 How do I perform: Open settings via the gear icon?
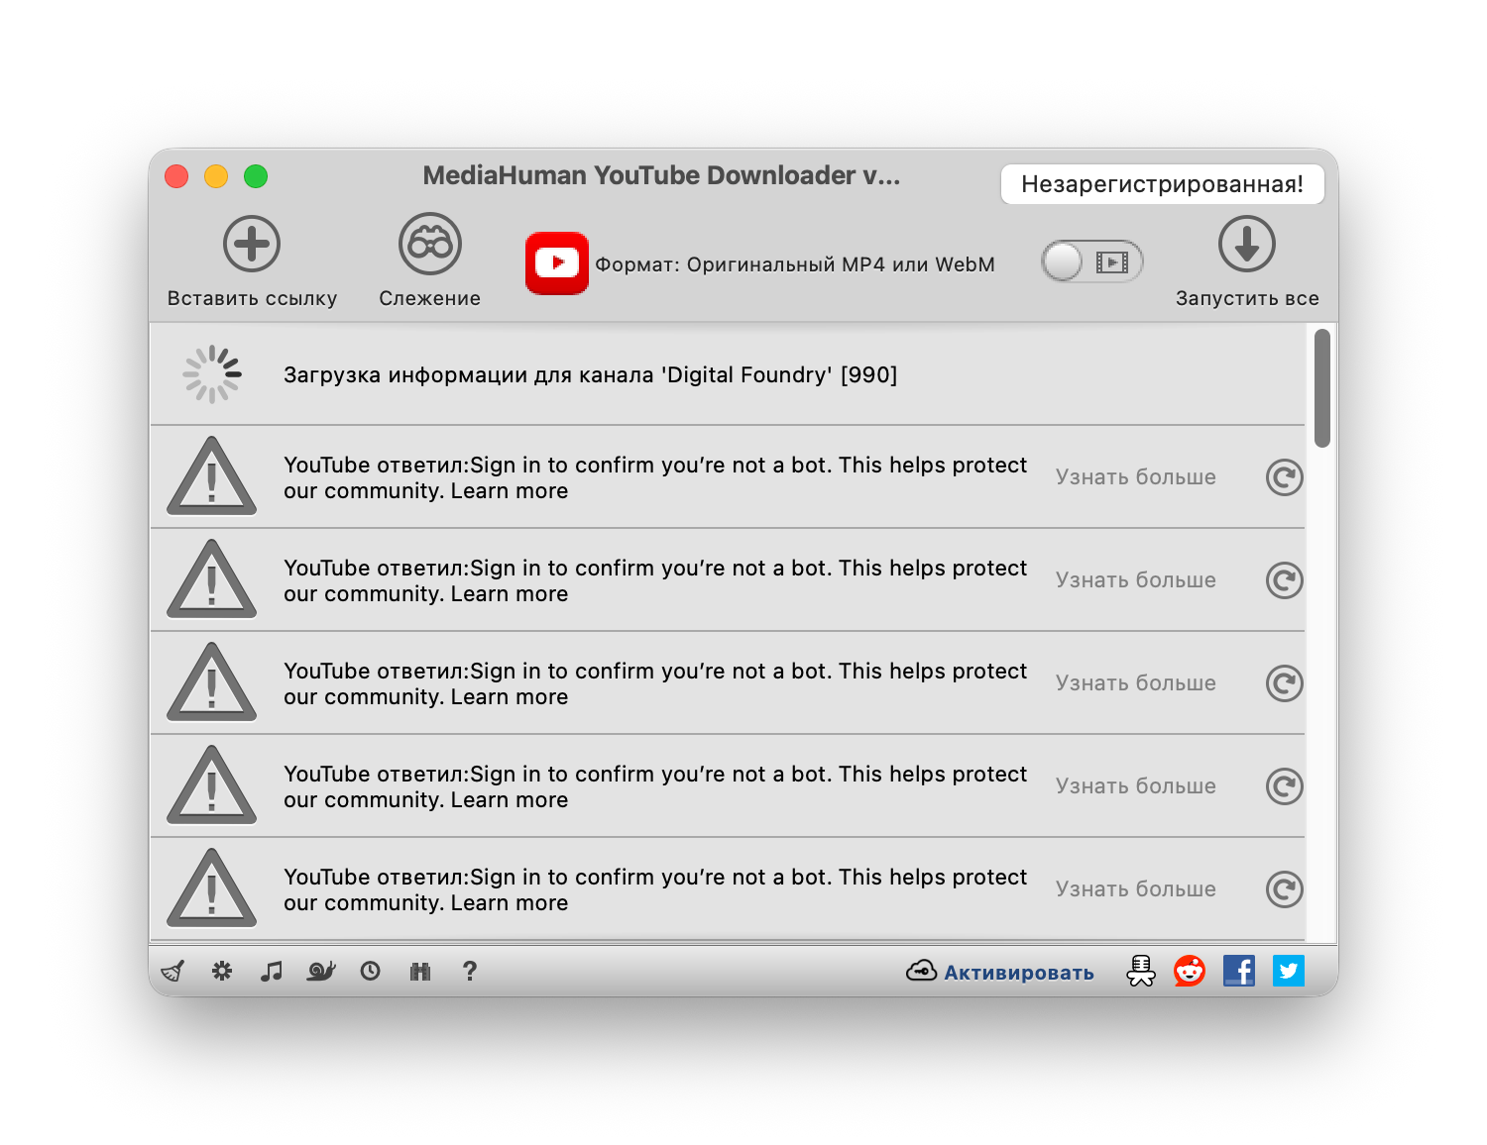pos(222,971)
